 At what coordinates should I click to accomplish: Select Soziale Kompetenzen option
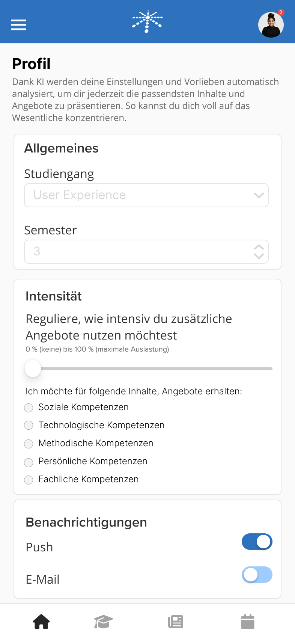click(x=29, y=408)
